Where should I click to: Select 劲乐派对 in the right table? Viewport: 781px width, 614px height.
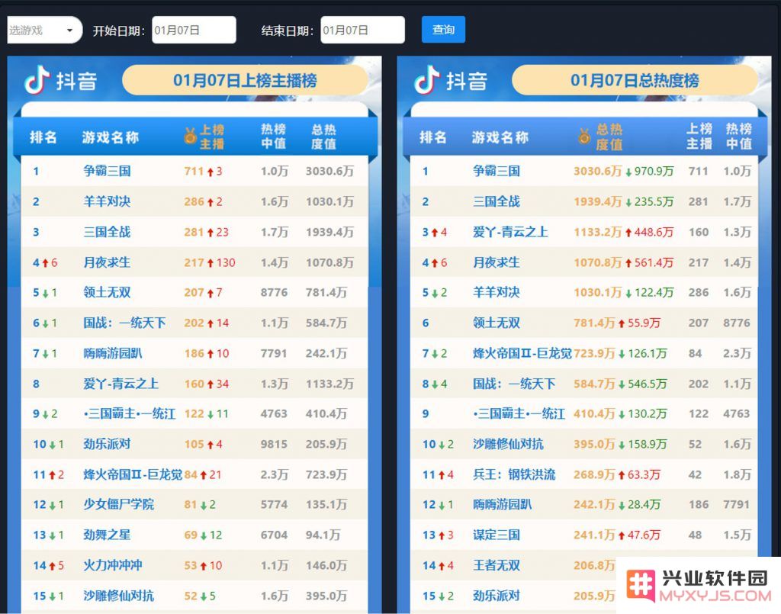point(497,596)
